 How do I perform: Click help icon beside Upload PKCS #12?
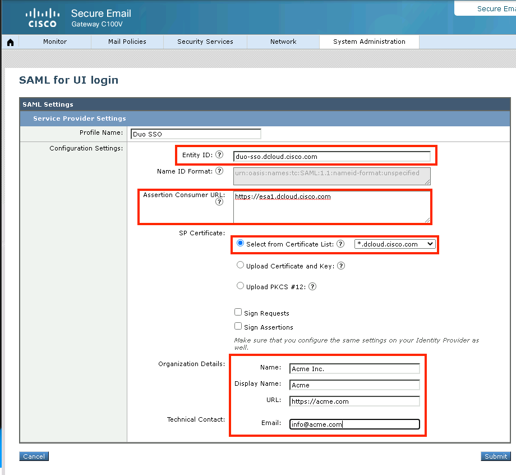[312, 286]
